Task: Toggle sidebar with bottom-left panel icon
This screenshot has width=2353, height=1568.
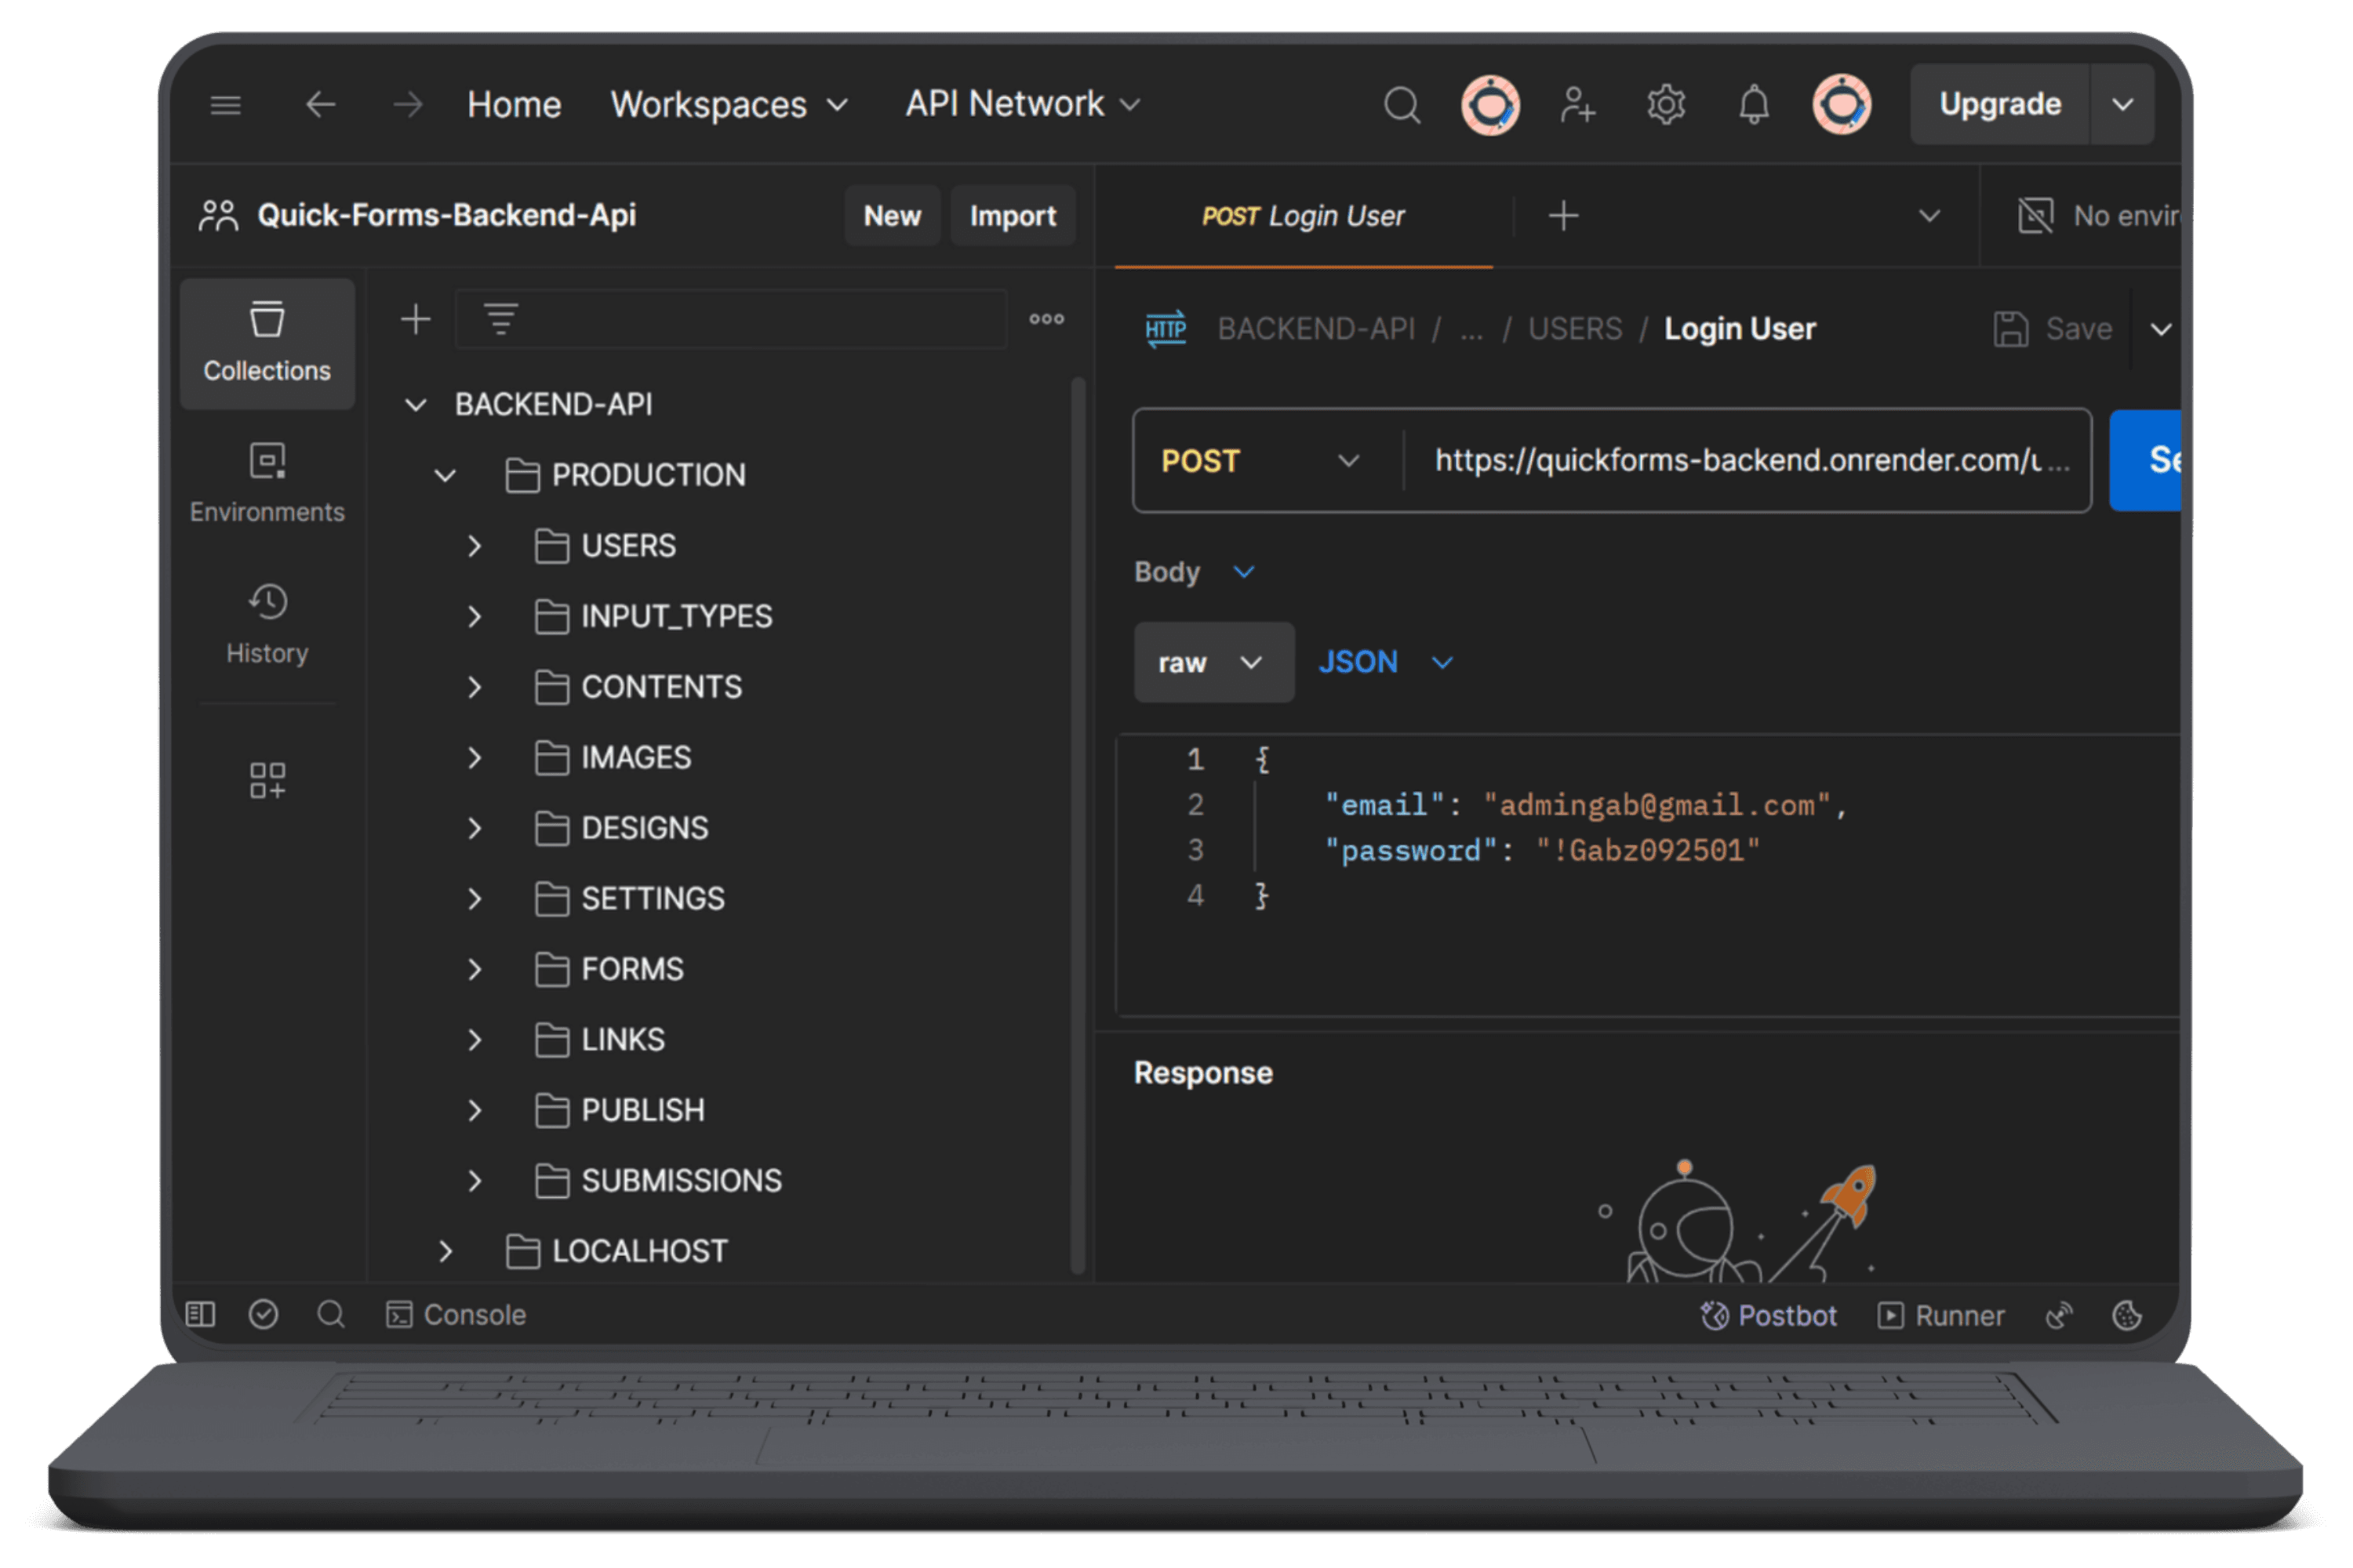Action: (200, 1315)
